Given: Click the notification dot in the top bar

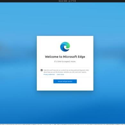Looking at the screenshot, I should pyautogui.click(x=75, y=1).
